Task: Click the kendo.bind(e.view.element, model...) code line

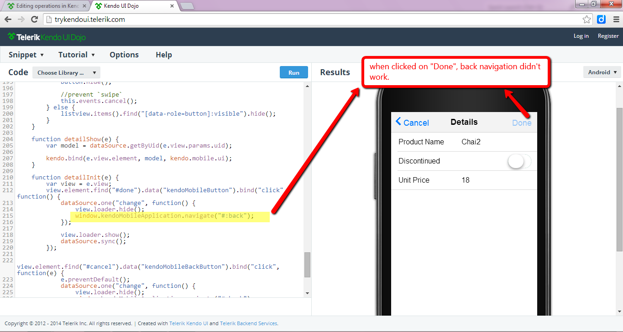Action: click(139, 158)
